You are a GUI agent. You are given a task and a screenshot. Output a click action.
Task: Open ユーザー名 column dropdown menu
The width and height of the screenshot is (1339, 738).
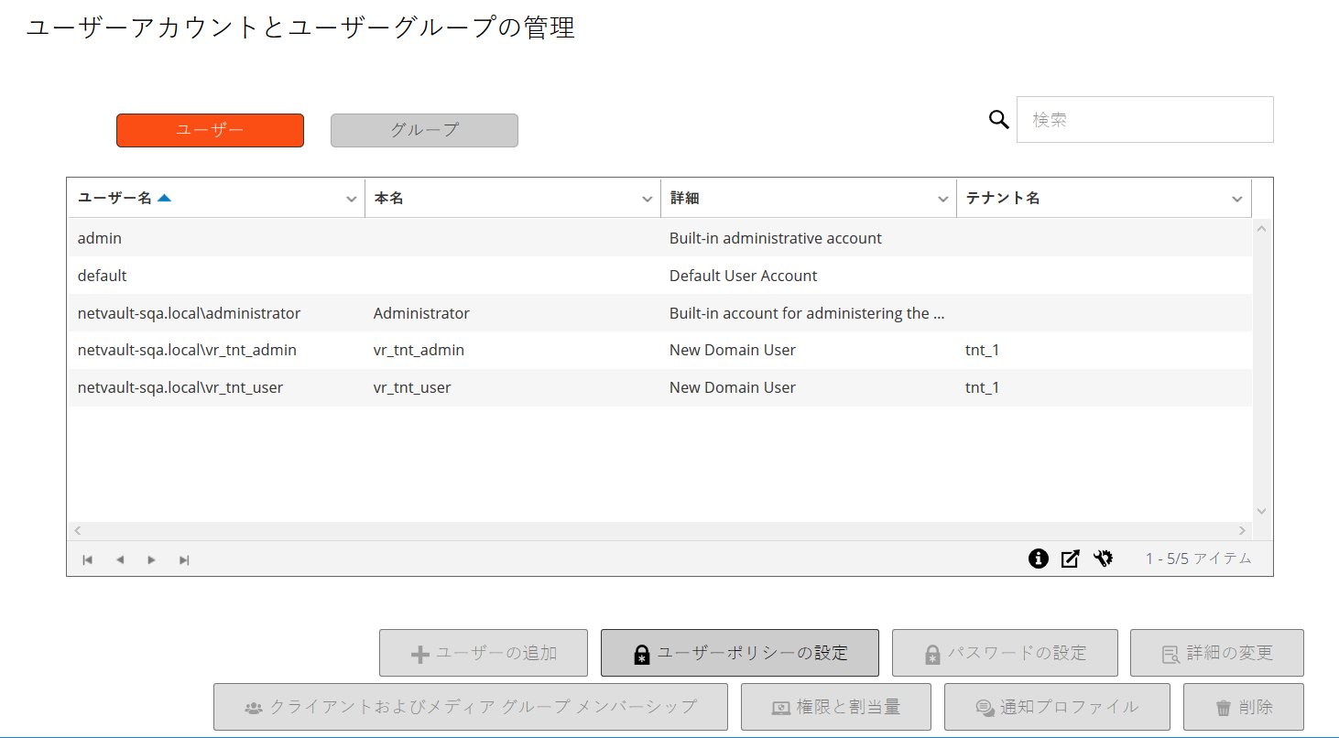[x=351, y=199]
